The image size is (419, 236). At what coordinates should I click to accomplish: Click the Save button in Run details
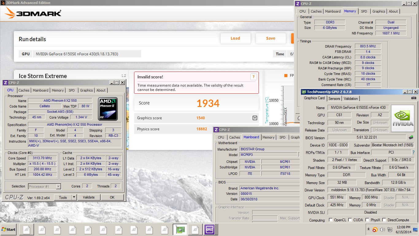coord(271,38)
